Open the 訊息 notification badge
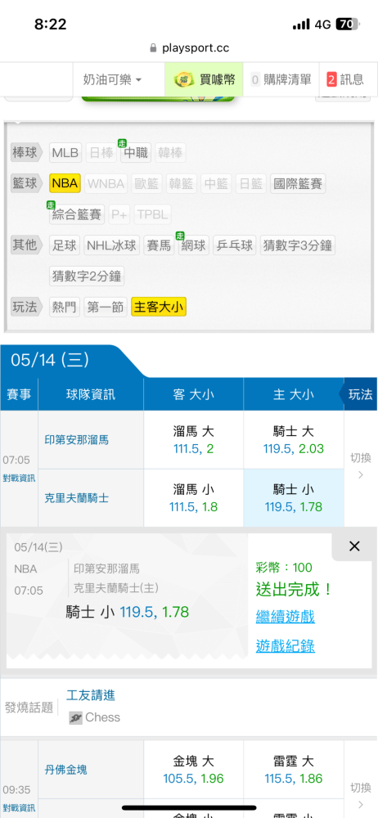 click(331, 79)
